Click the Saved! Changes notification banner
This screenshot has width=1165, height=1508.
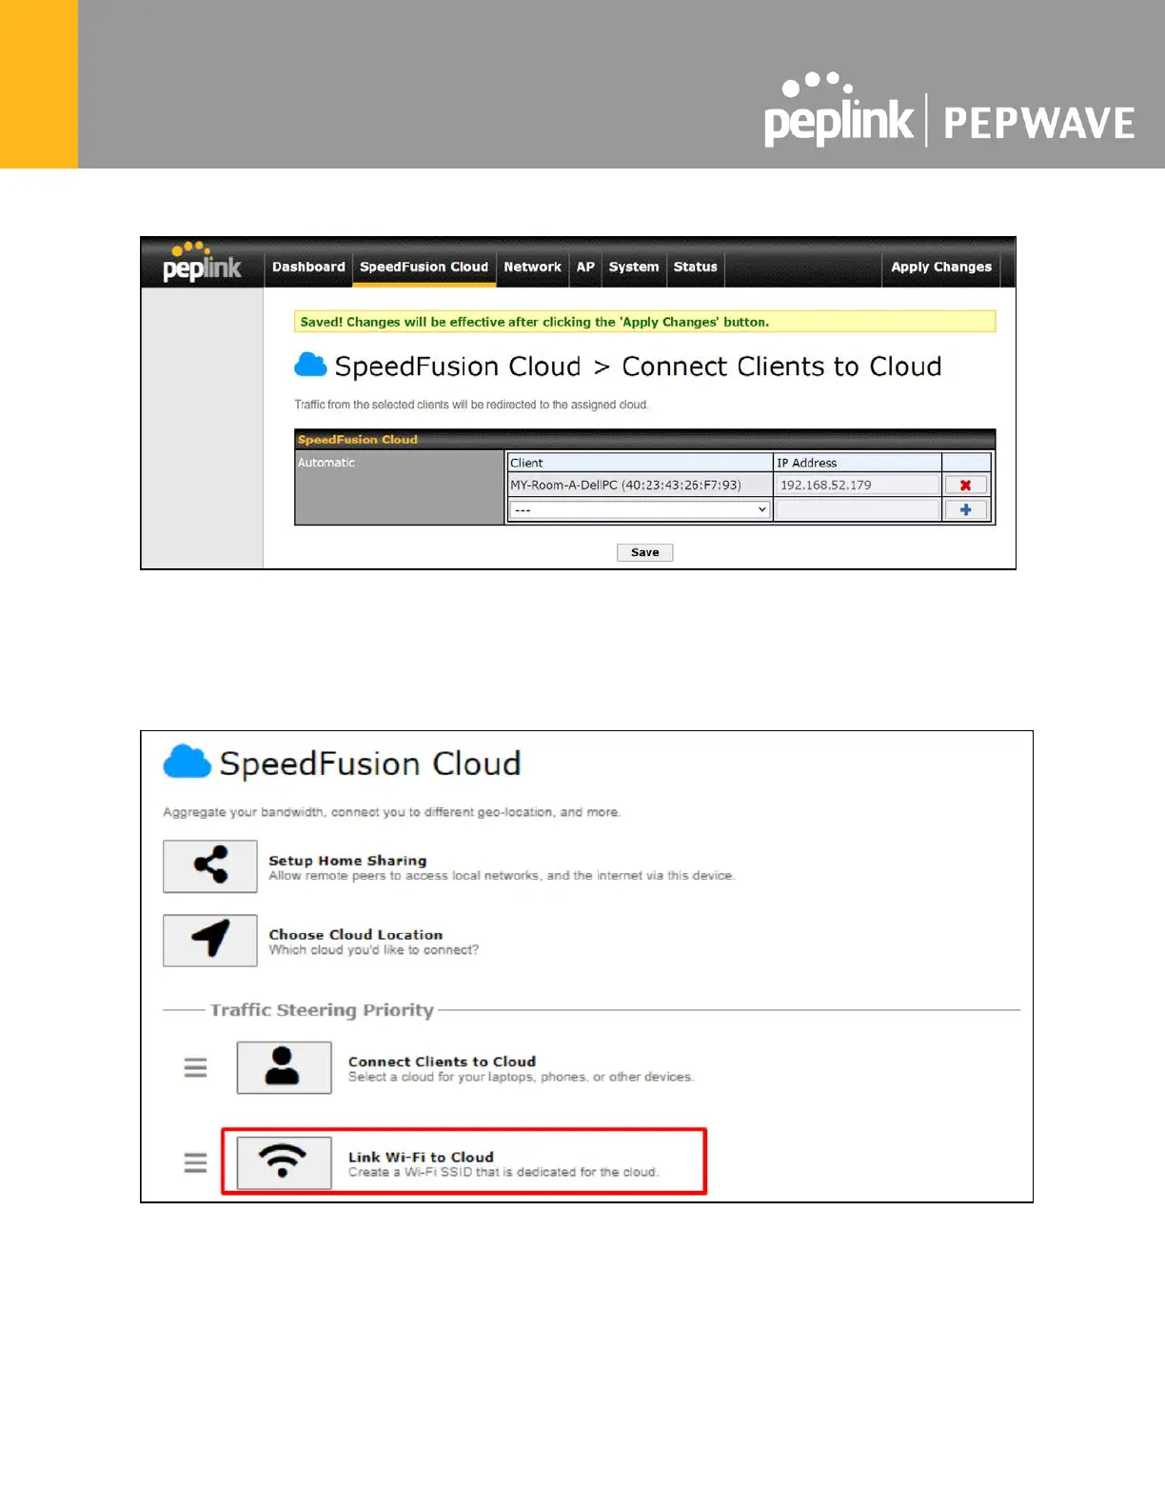point(645,322)
